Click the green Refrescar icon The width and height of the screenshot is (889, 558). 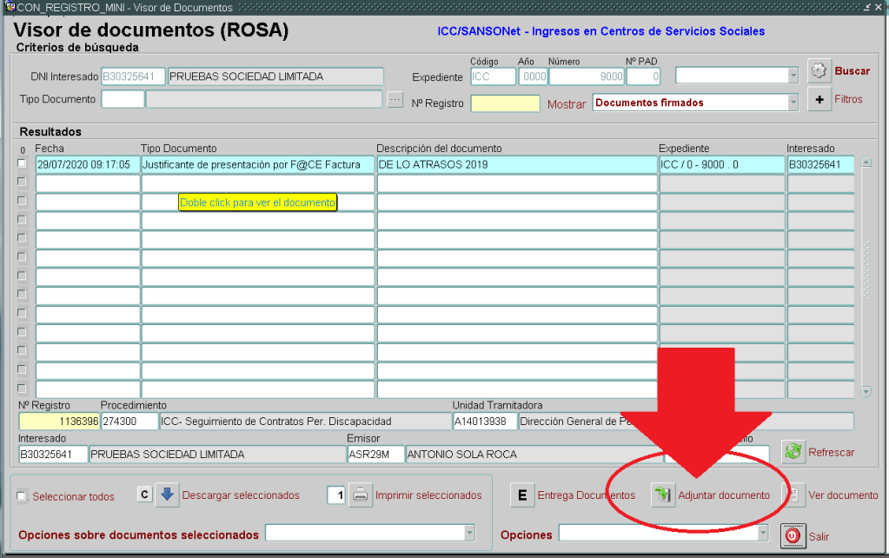[793, 451]
